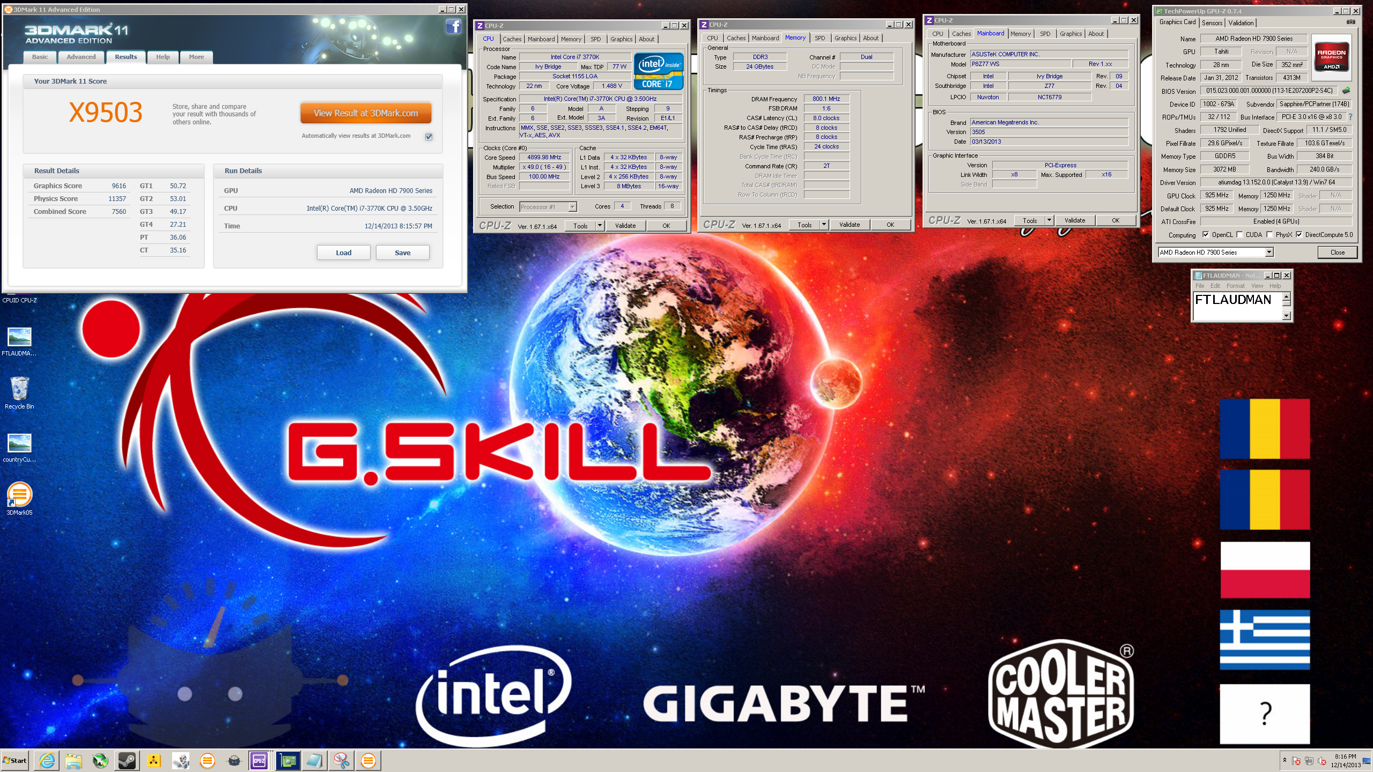
Task: Click View Result at 3DMark.com button
Action: (366, 113)
